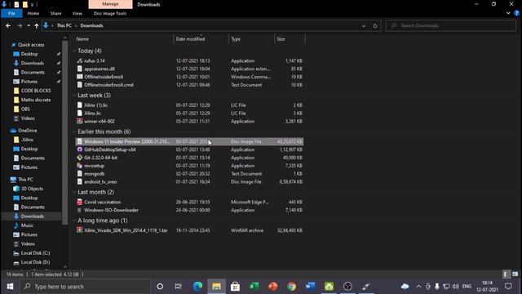This screenshot has height=294, width=522.
Task: Open the View ribbon tab
Action: pos(77,13)
